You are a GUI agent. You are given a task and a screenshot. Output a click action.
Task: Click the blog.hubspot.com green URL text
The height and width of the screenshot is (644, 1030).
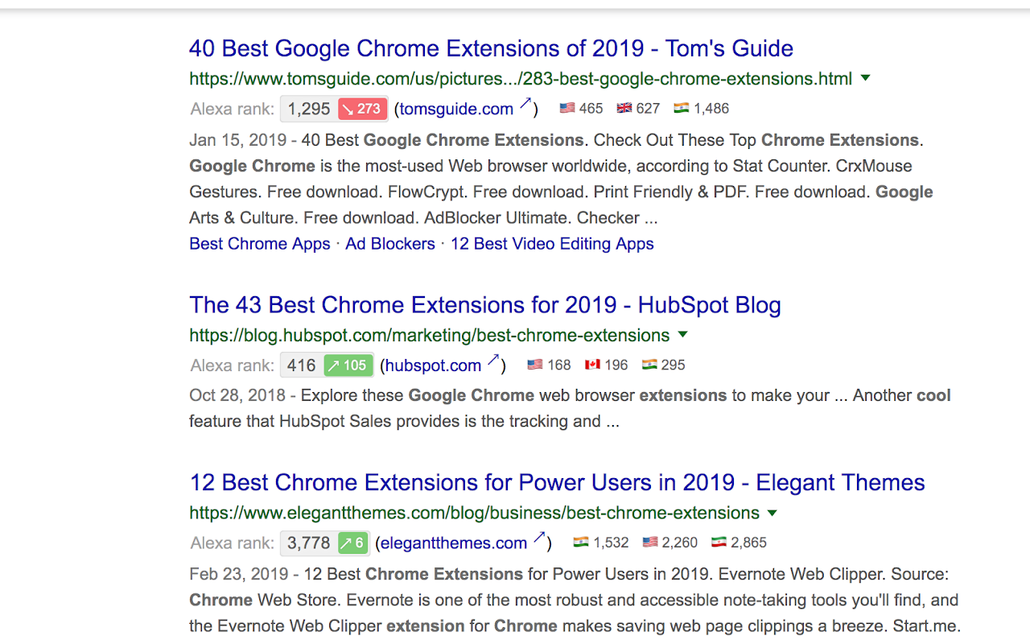pos(430,336)
